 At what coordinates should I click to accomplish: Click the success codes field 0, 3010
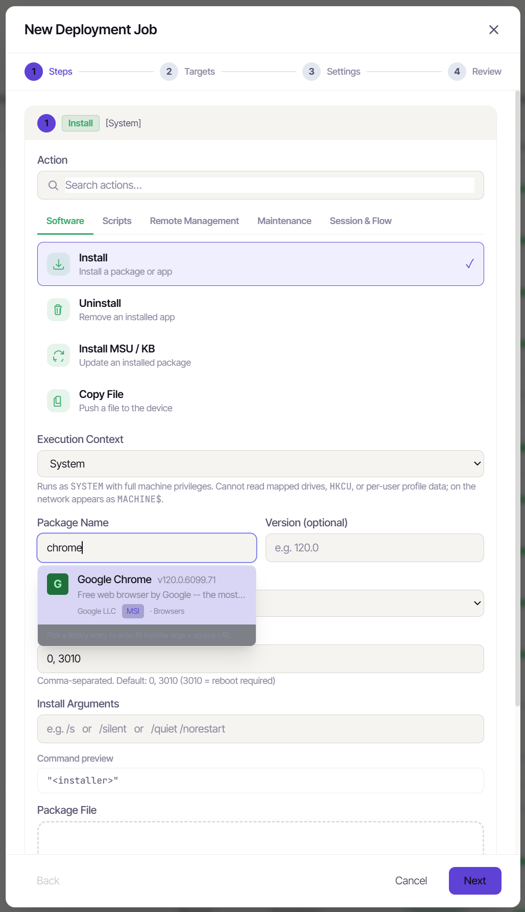(260, 659)
